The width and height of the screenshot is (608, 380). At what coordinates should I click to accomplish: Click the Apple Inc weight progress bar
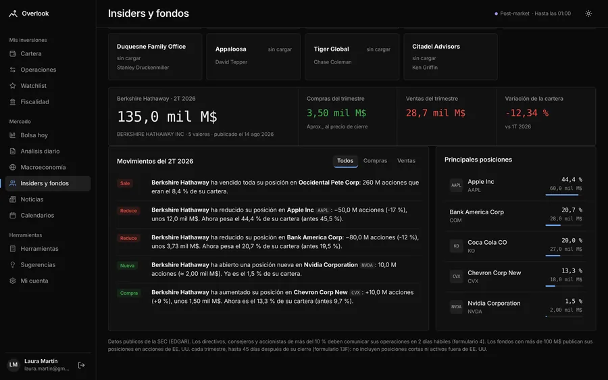click(564, 195)
